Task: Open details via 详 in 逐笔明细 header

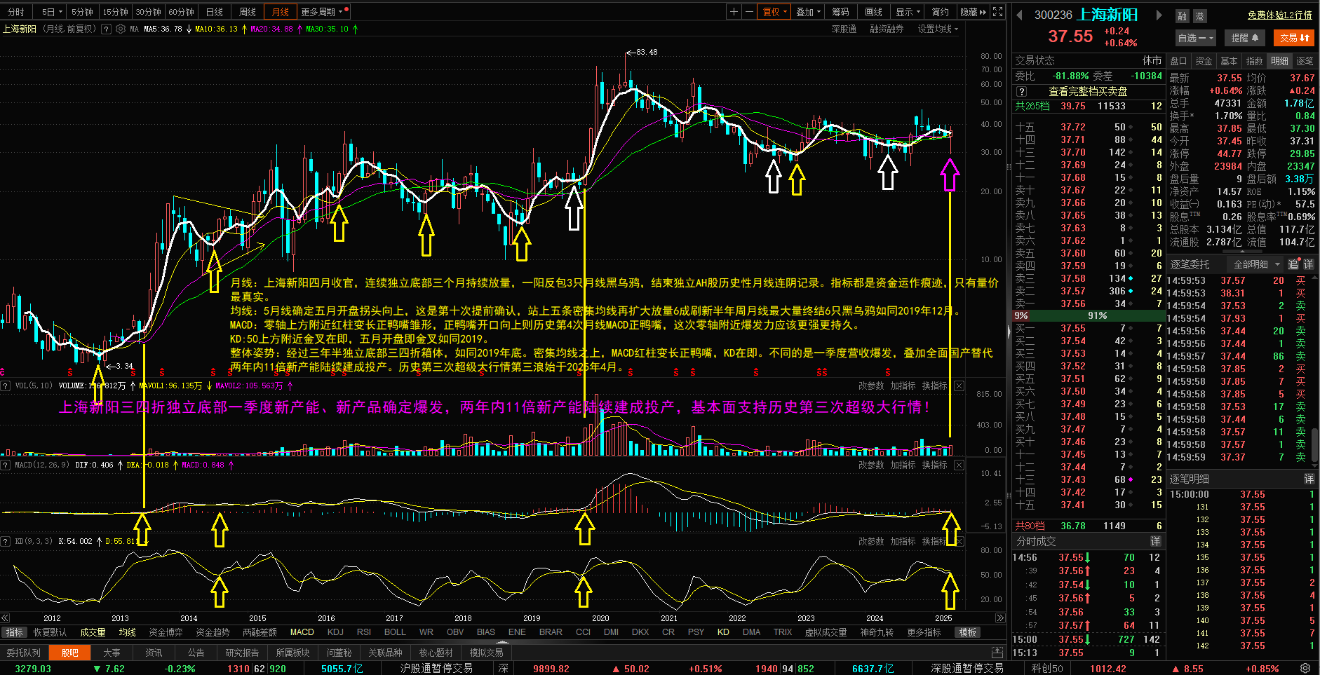Action: coord(1309,479)
